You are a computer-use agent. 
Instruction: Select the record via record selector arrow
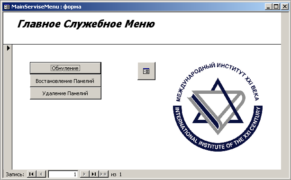tap(8, 48)
